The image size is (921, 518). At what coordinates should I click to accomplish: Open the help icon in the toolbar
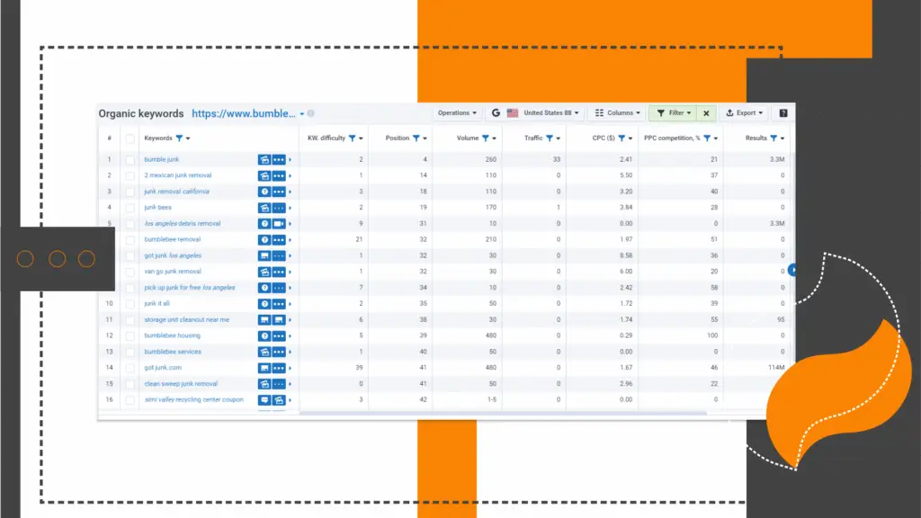tap(782, 113)
